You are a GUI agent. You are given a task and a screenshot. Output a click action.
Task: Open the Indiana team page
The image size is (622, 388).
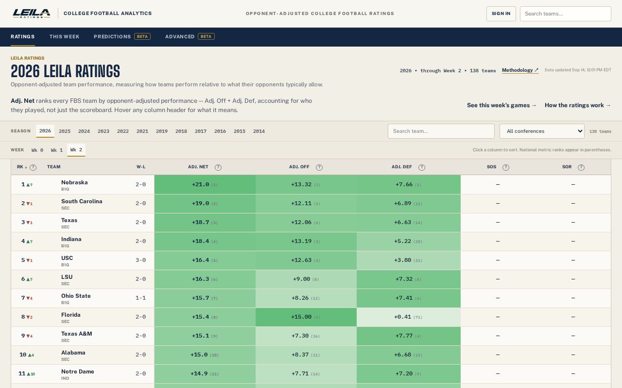(71, 239)
